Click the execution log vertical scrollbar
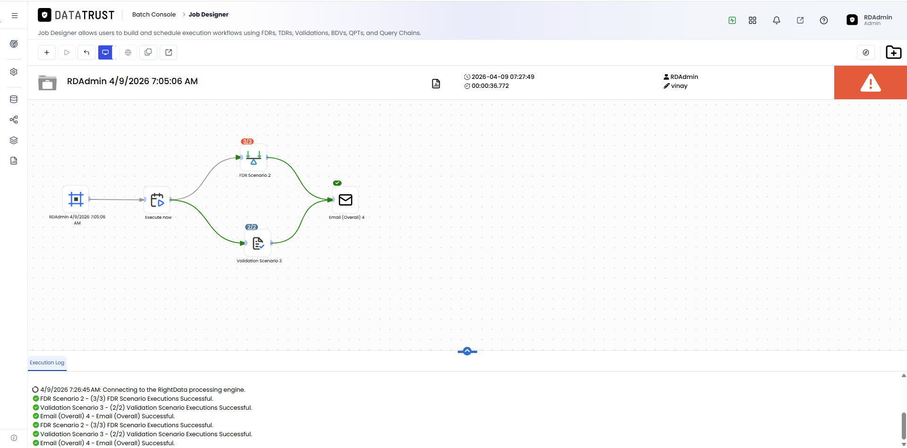The image size is (907, 448). 903,426
